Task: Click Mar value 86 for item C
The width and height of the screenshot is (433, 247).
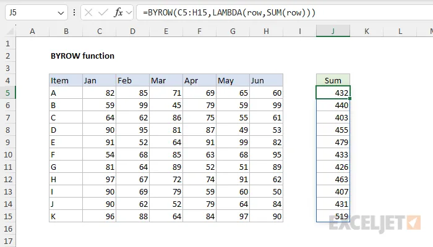Action: 166,118
